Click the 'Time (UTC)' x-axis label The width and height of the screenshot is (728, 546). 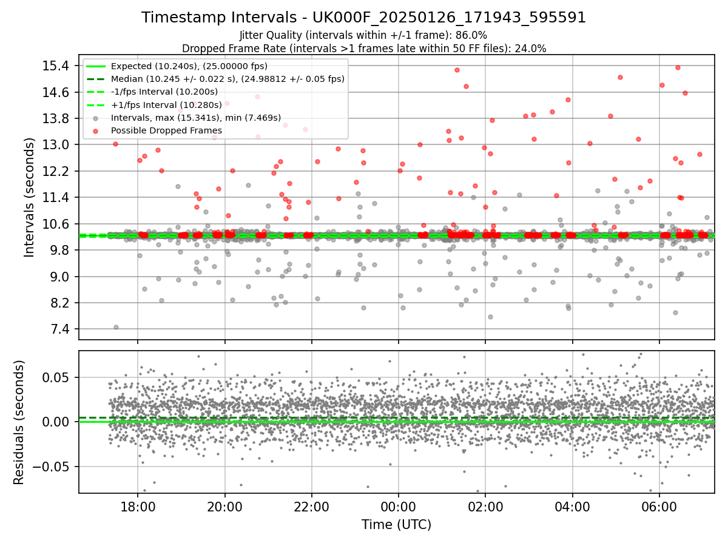click(396, 525)
